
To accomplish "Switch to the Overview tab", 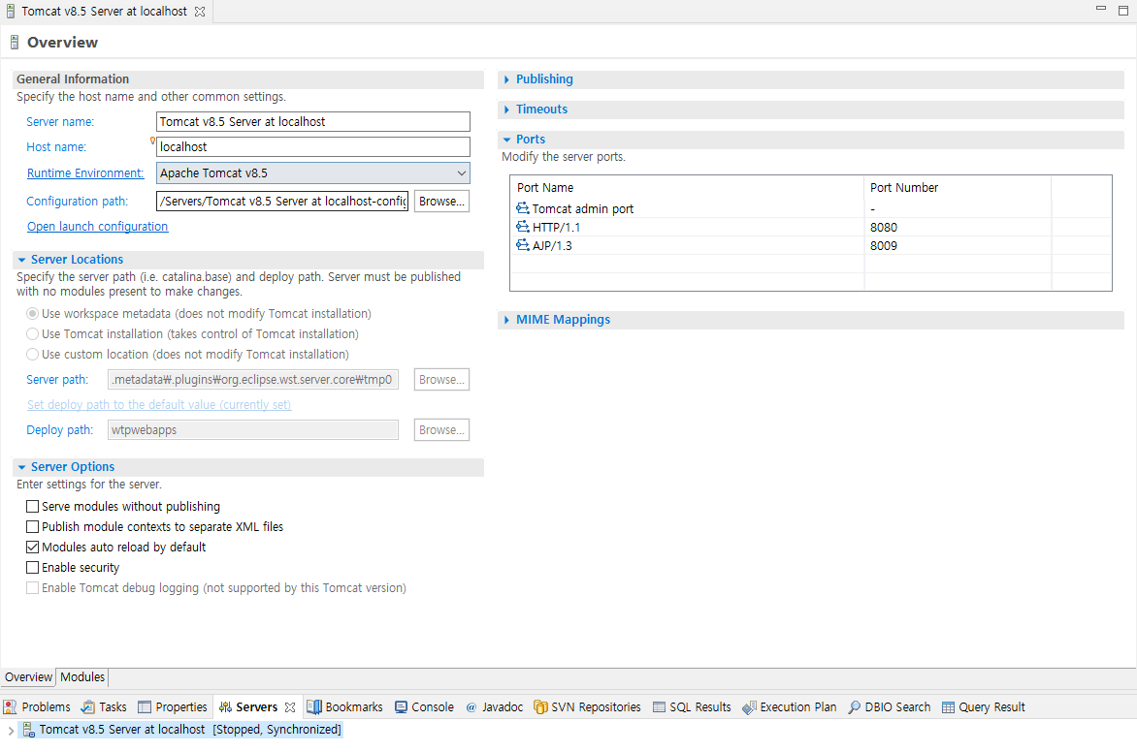I will (28, 676).
